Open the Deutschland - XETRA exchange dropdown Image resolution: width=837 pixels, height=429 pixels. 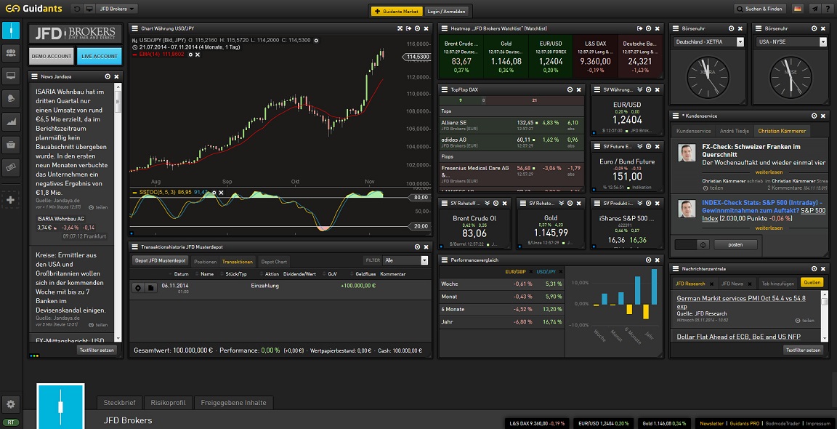coord(709,42)
